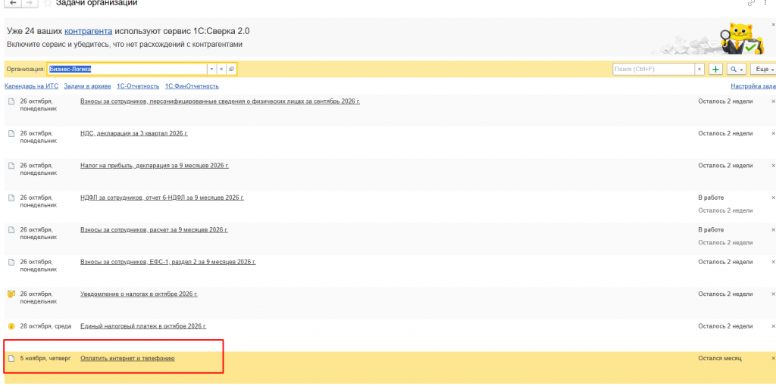Click the green plus add task button
776x386 pixels.
point(715,69)
